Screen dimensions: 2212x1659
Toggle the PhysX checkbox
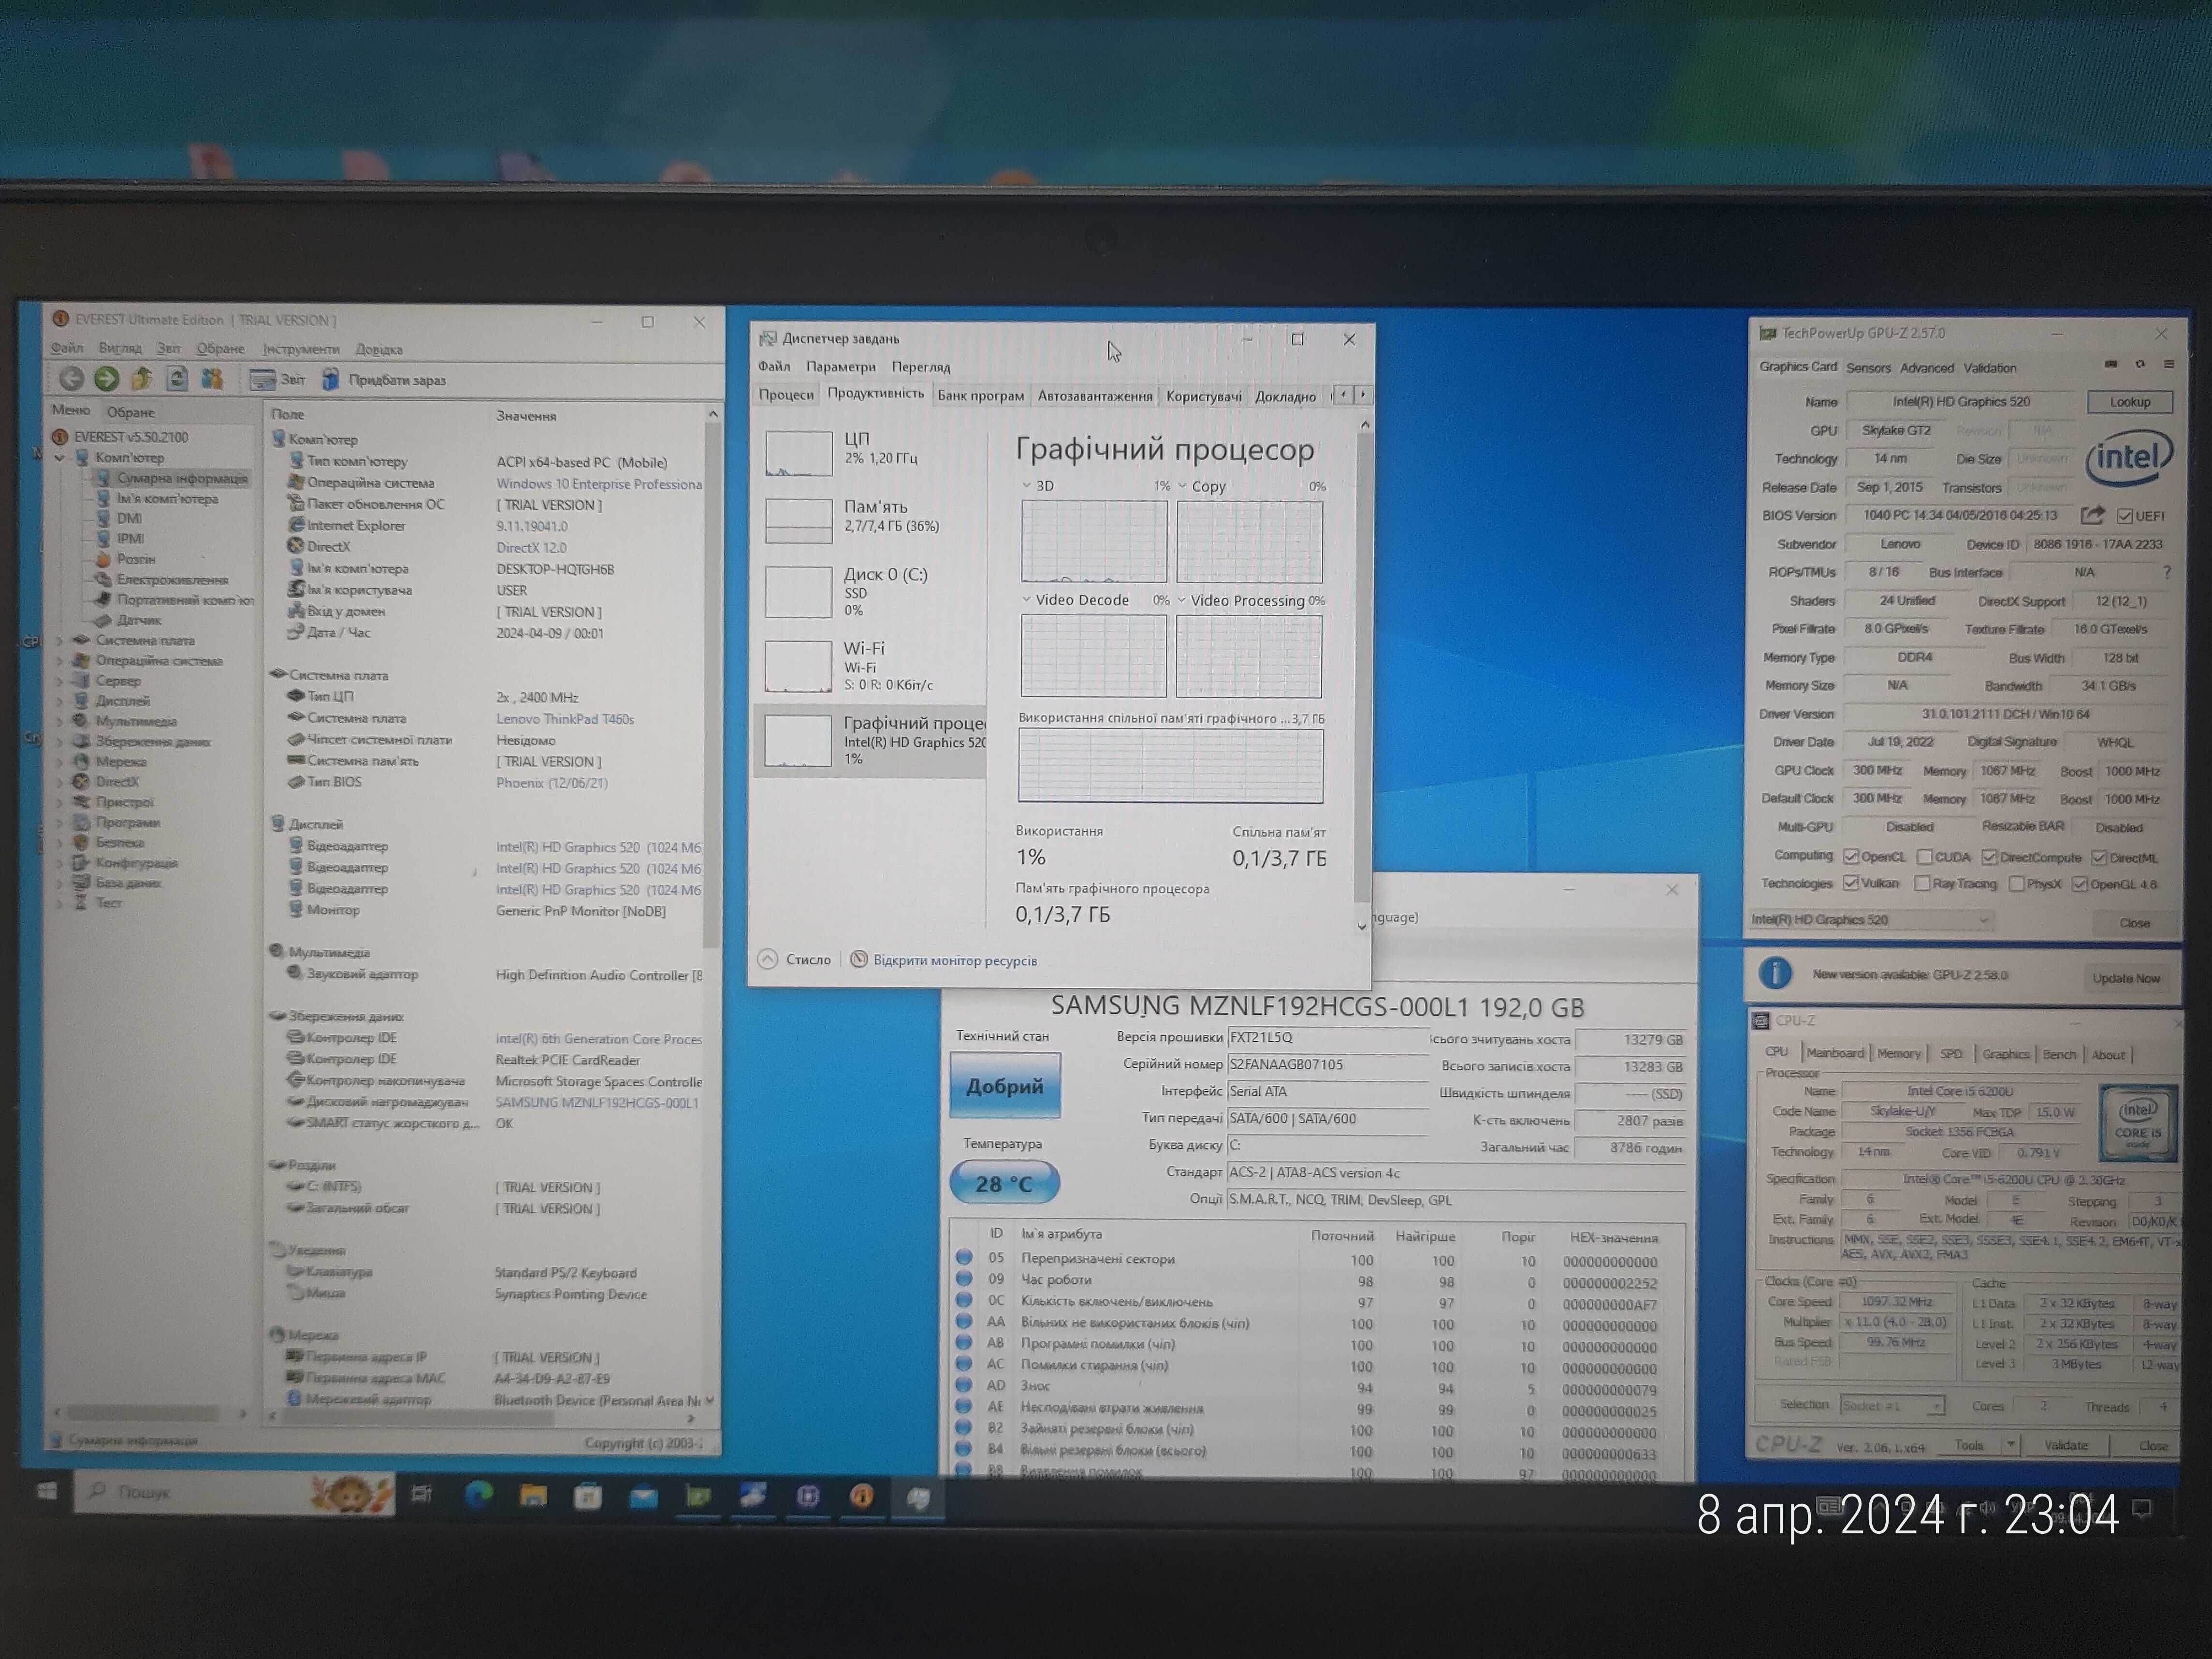(2016, 884)
